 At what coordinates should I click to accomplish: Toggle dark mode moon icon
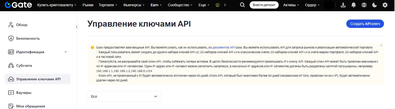[x=375, y=5]
